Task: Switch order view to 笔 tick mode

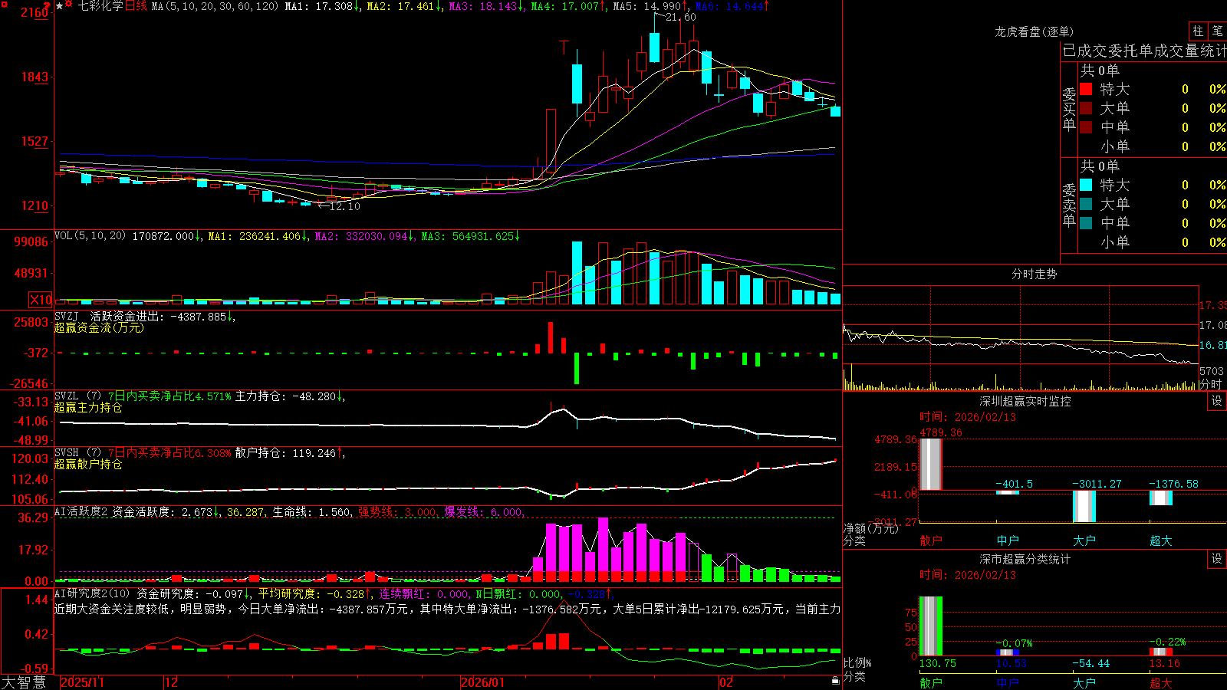Action: click(1217, 31)
